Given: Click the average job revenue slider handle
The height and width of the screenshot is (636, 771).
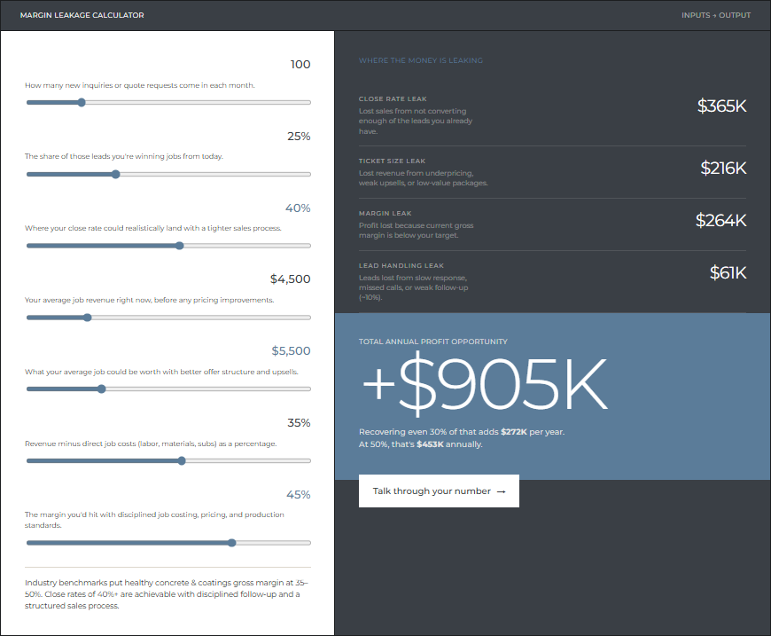Looking at the screenshot, I should (88, 318).
